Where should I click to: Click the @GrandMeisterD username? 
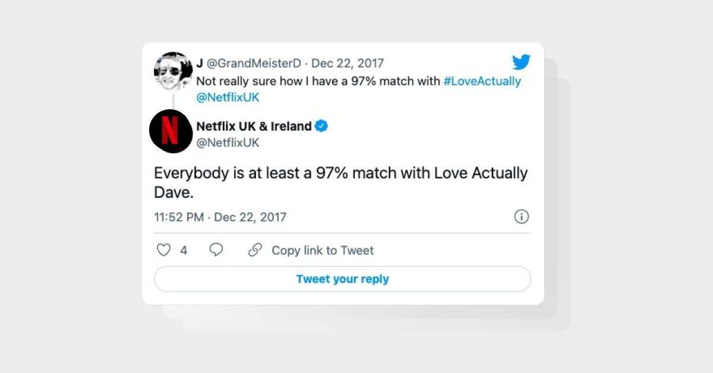247,62
